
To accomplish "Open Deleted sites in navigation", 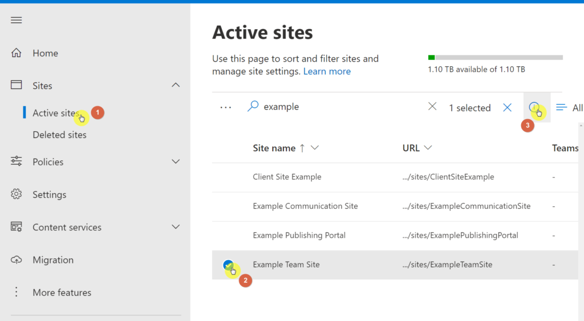I will point(59,135).
